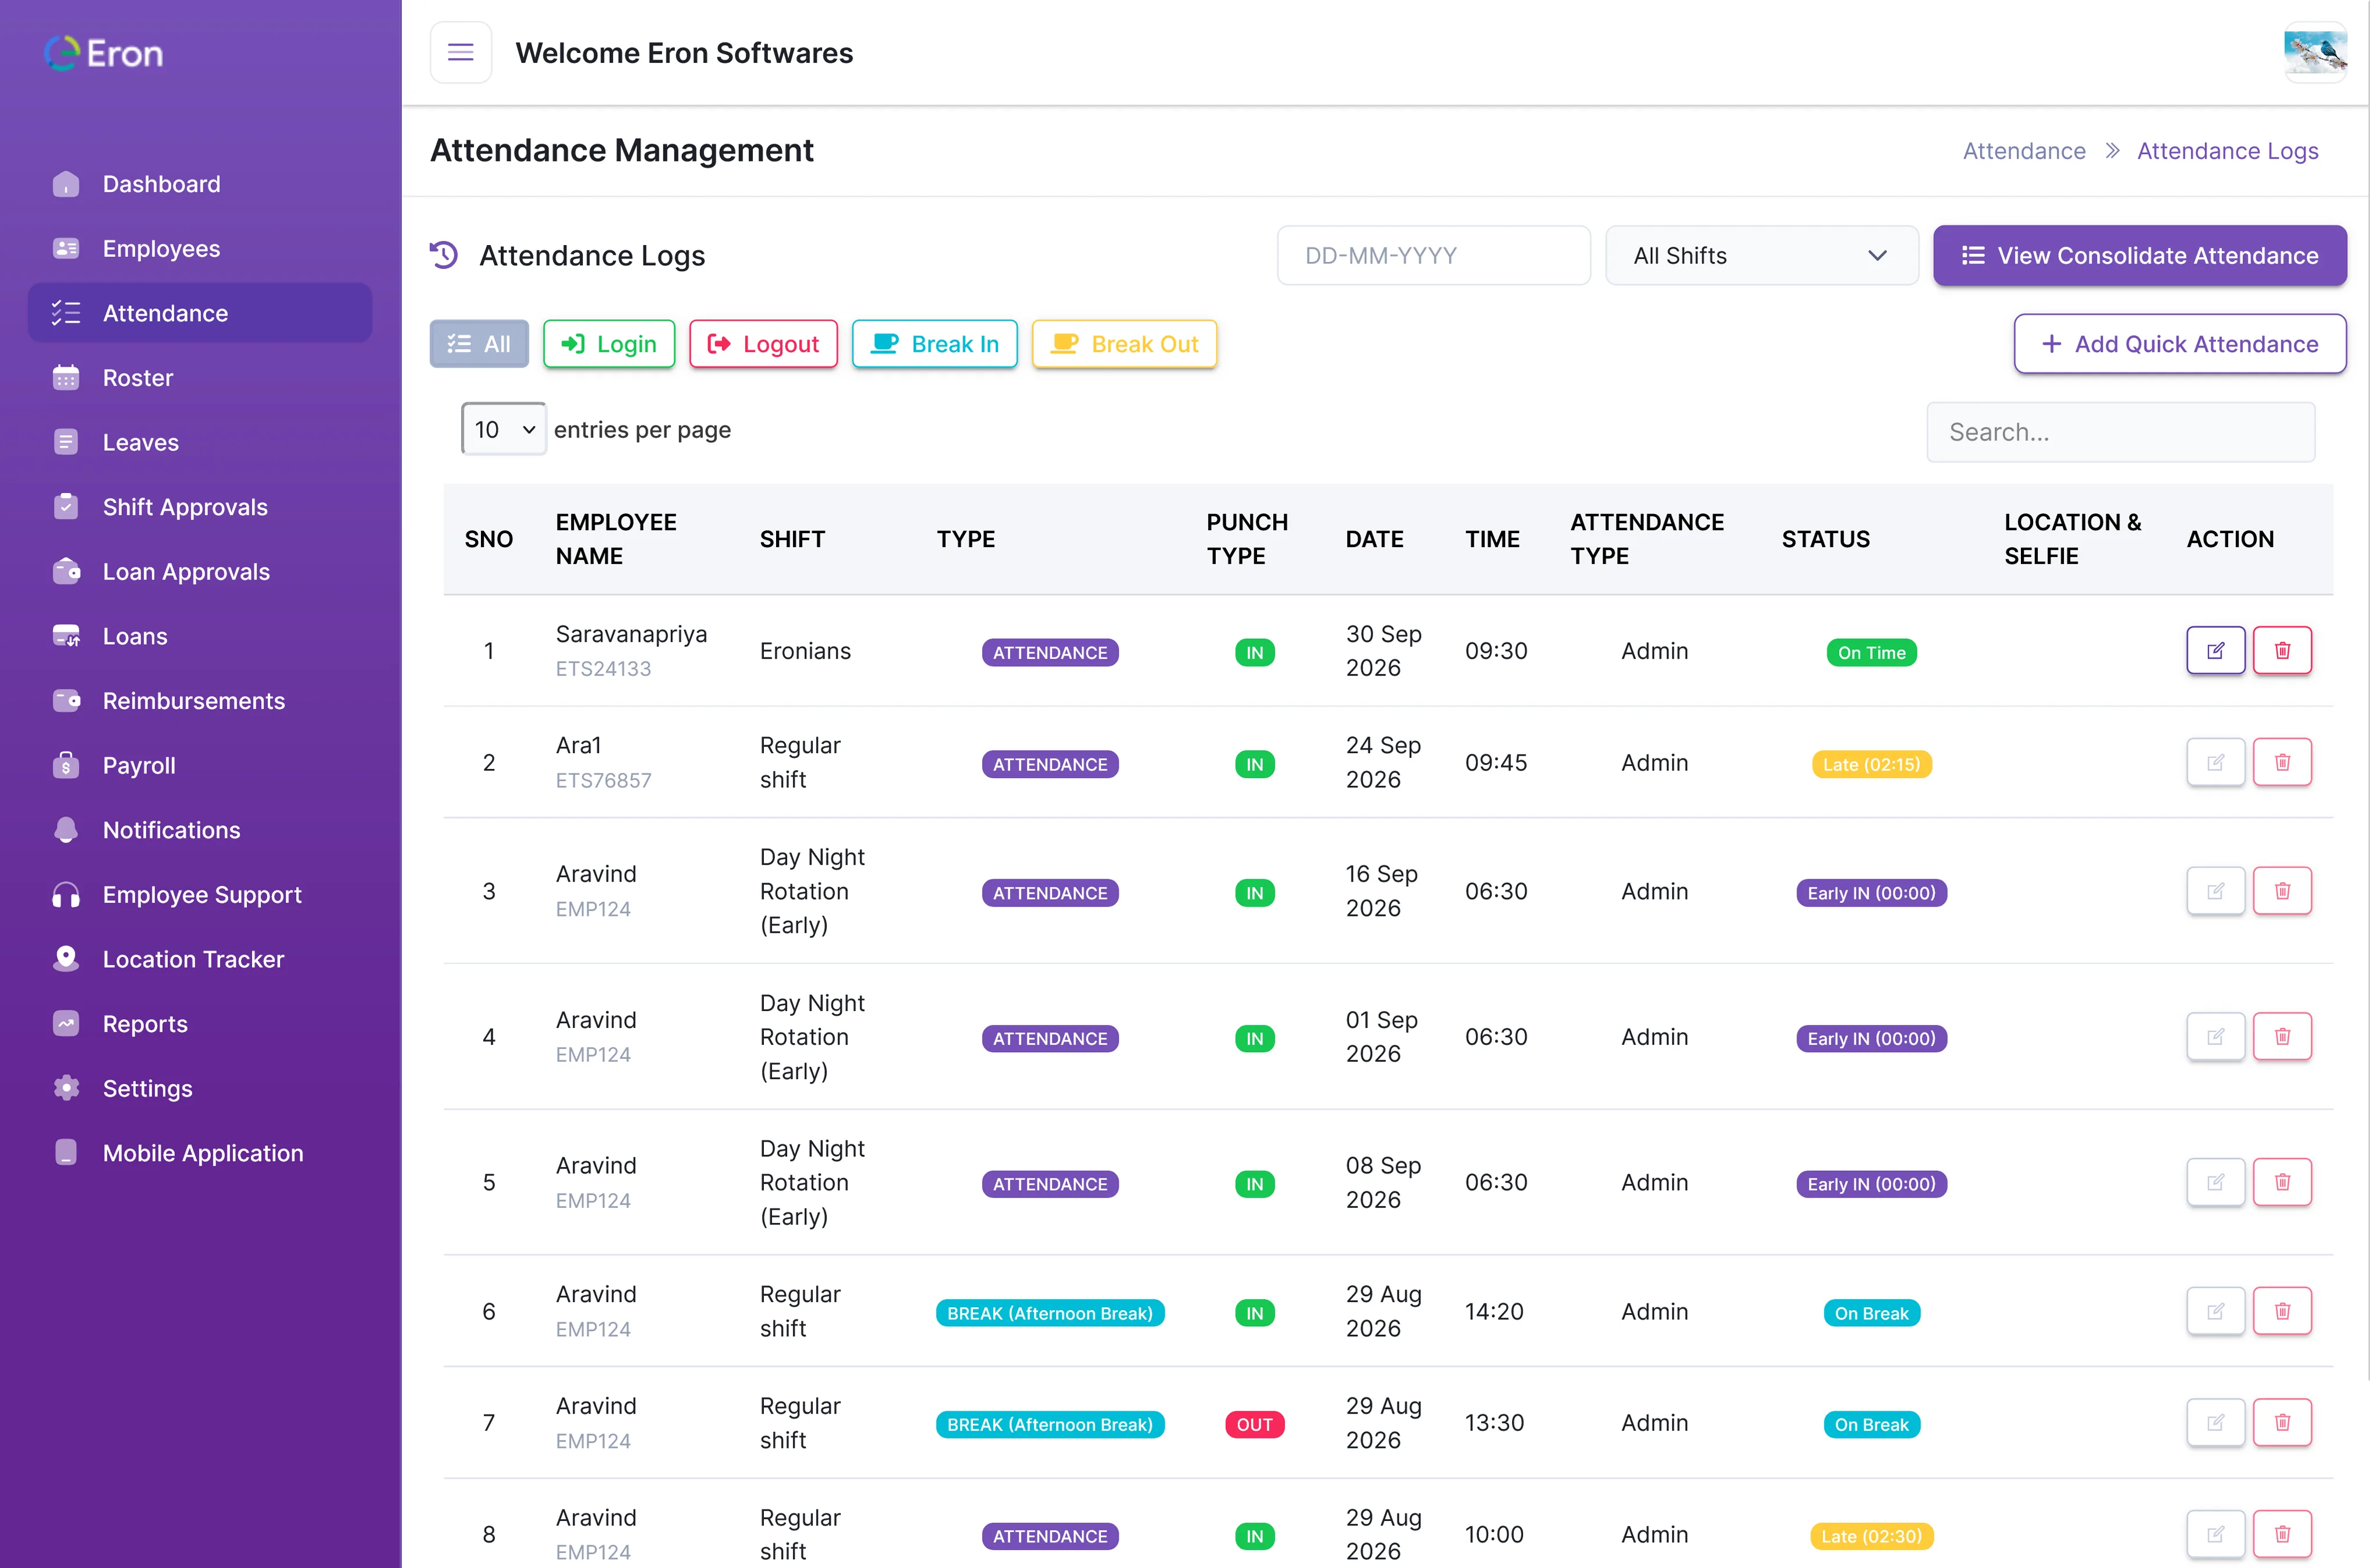Filter logs by Login

click(x=609, y=344)
